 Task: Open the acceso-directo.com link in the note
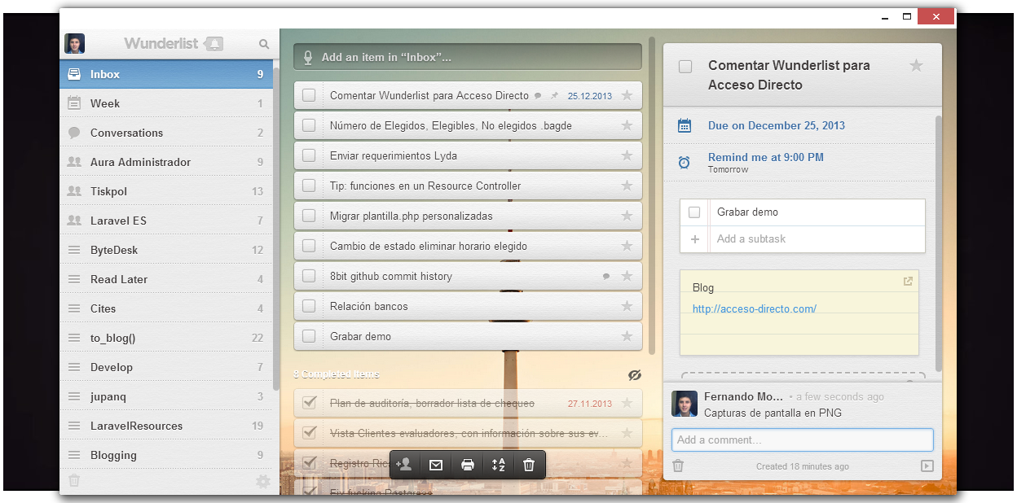[755, 308]
